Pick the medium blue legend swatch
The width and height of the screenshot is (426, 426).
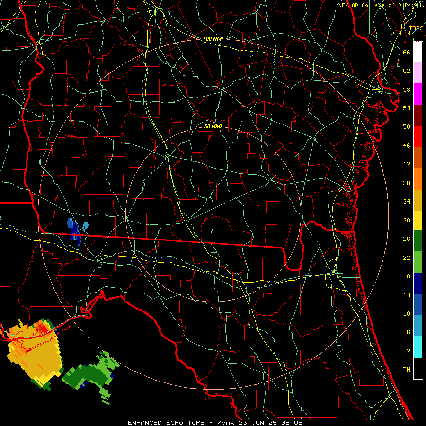point(418,304)
